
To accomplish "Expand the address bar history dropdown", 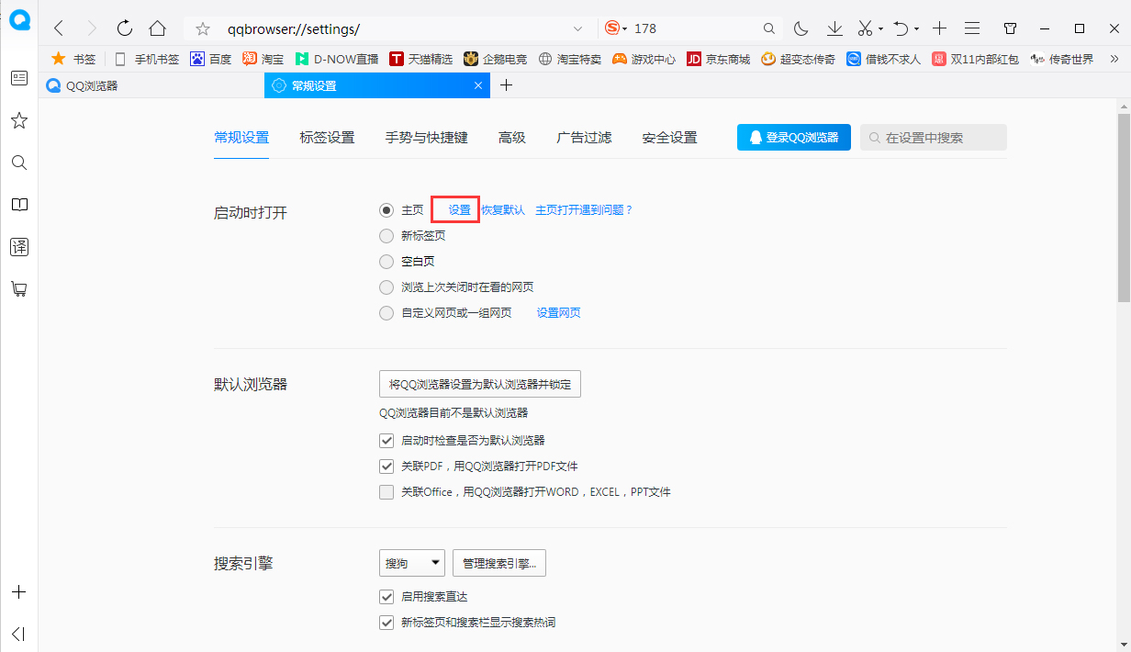I will point(577,28).
